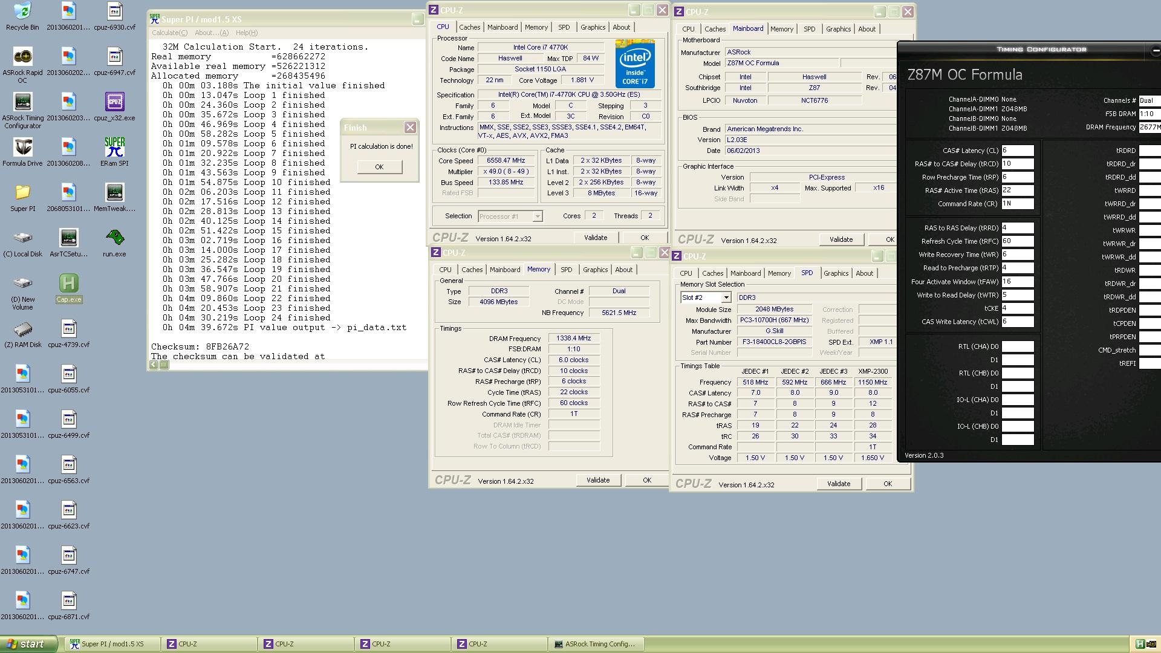Open the Channels # dropdown in Timing Configurator
Screen dimensions: 1161x653
(1149, 100)
